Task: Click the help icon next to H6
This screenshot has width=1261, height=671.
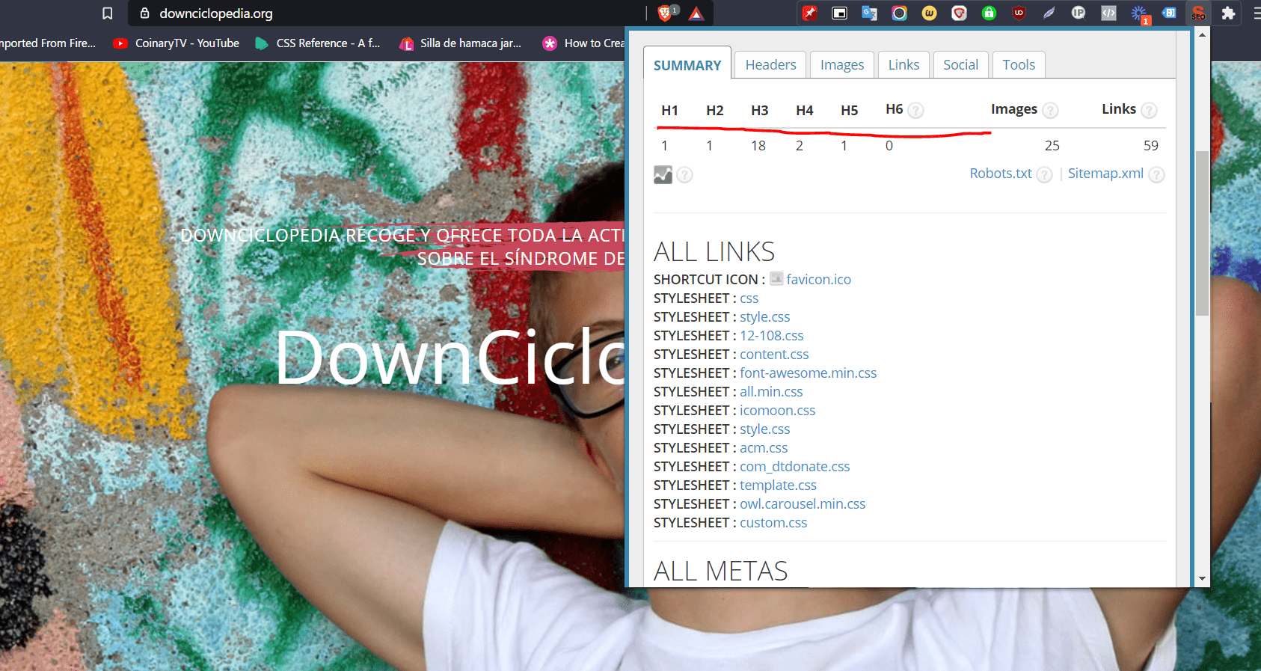Action: pos(916,111)
